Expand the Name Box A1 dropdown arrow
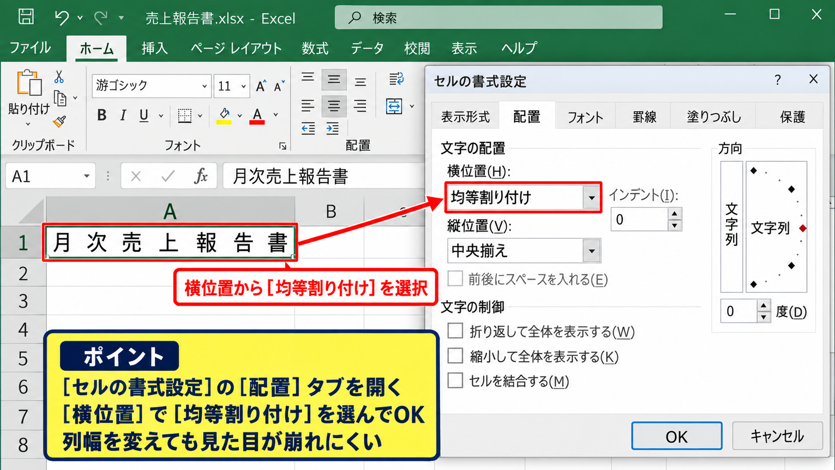835x470 pixels. tap(86, 176)
